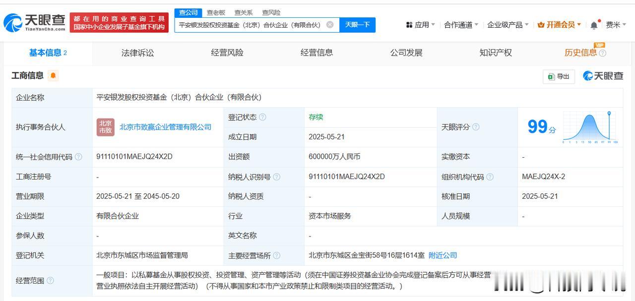635x301 pixels.
Task: Select the 资本市场服务 industry value
Action: pos(330,216)
